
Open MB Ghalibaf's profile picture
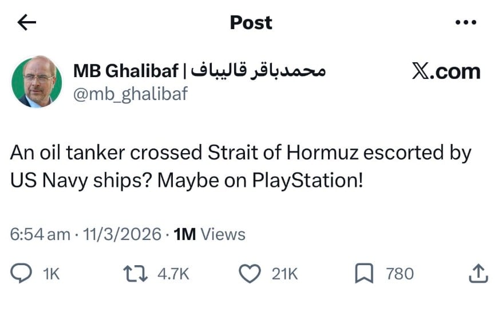(x=37, y=81)
